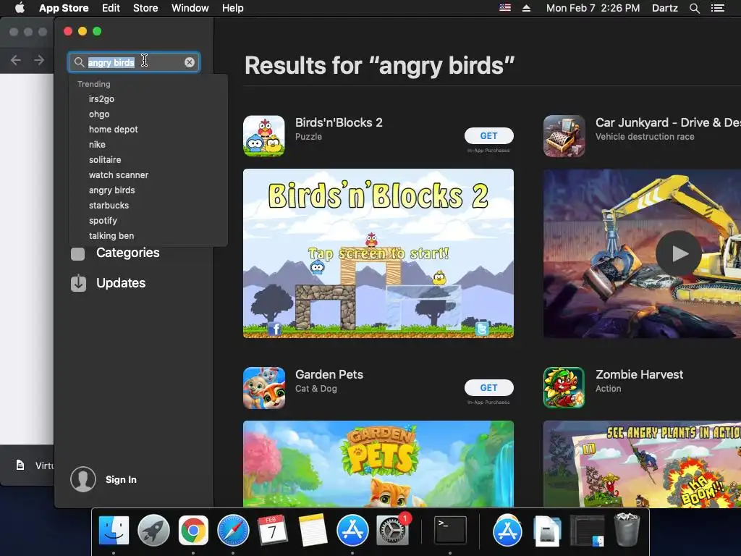Select trending search starbucks
This screenshot has height=556, width=741.
pyautogui.click(x=109, y=205)
